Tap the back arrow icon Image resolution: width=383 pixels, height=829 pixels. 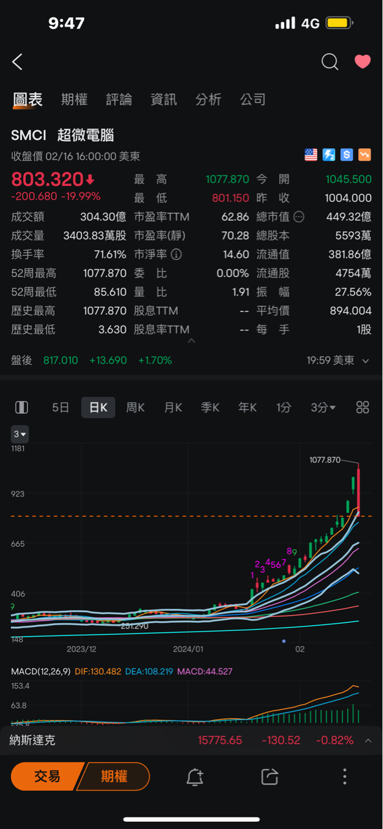pos(17,62)
